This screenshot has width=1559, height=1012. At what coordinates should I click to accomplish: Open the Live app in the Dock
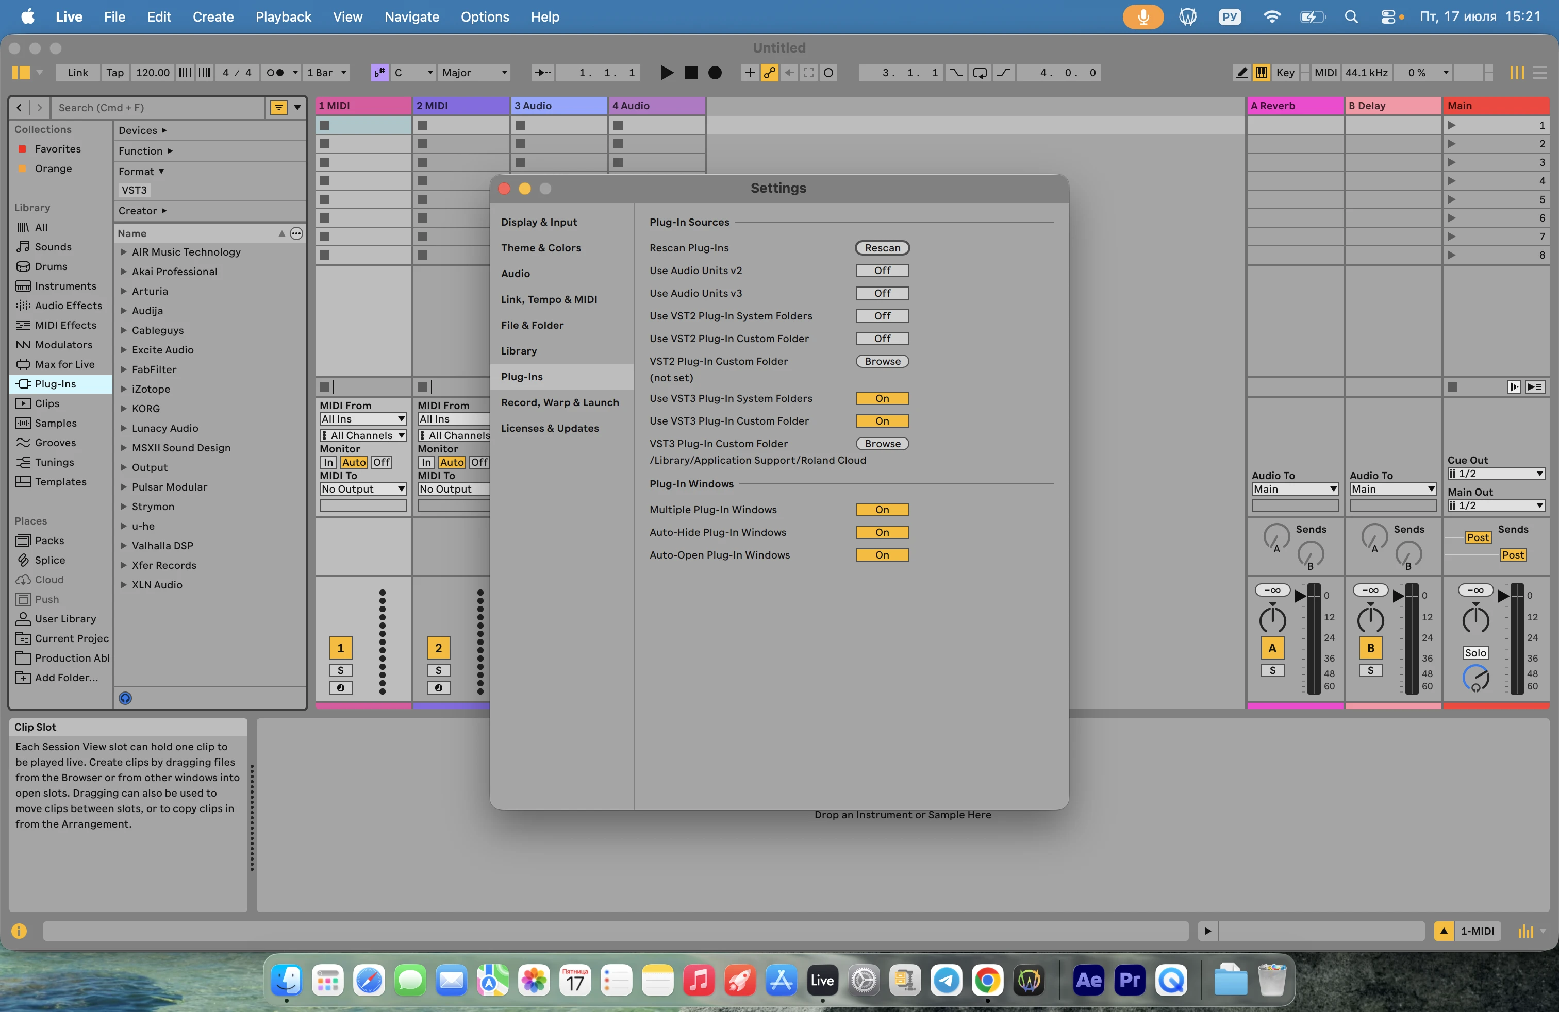(x=822, y=980)
